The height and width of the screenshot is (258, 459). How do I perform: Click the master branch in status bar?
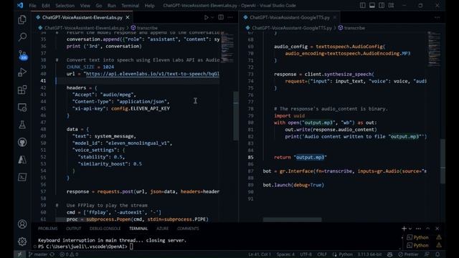(x=38, y=254)
